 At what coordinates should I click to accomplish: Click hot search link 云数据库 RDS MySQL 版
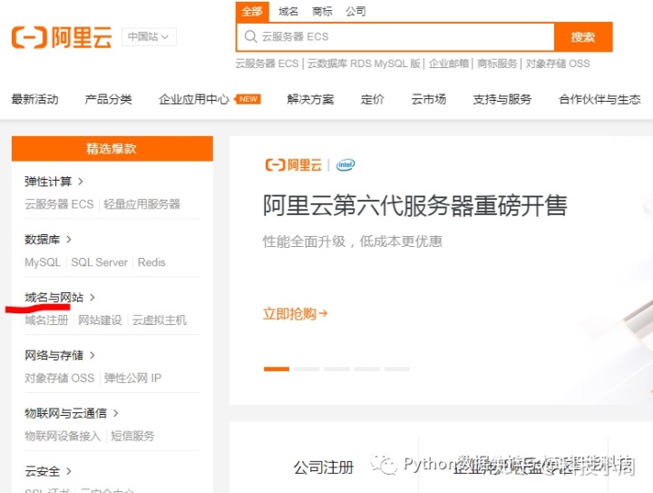pos(364,64)
